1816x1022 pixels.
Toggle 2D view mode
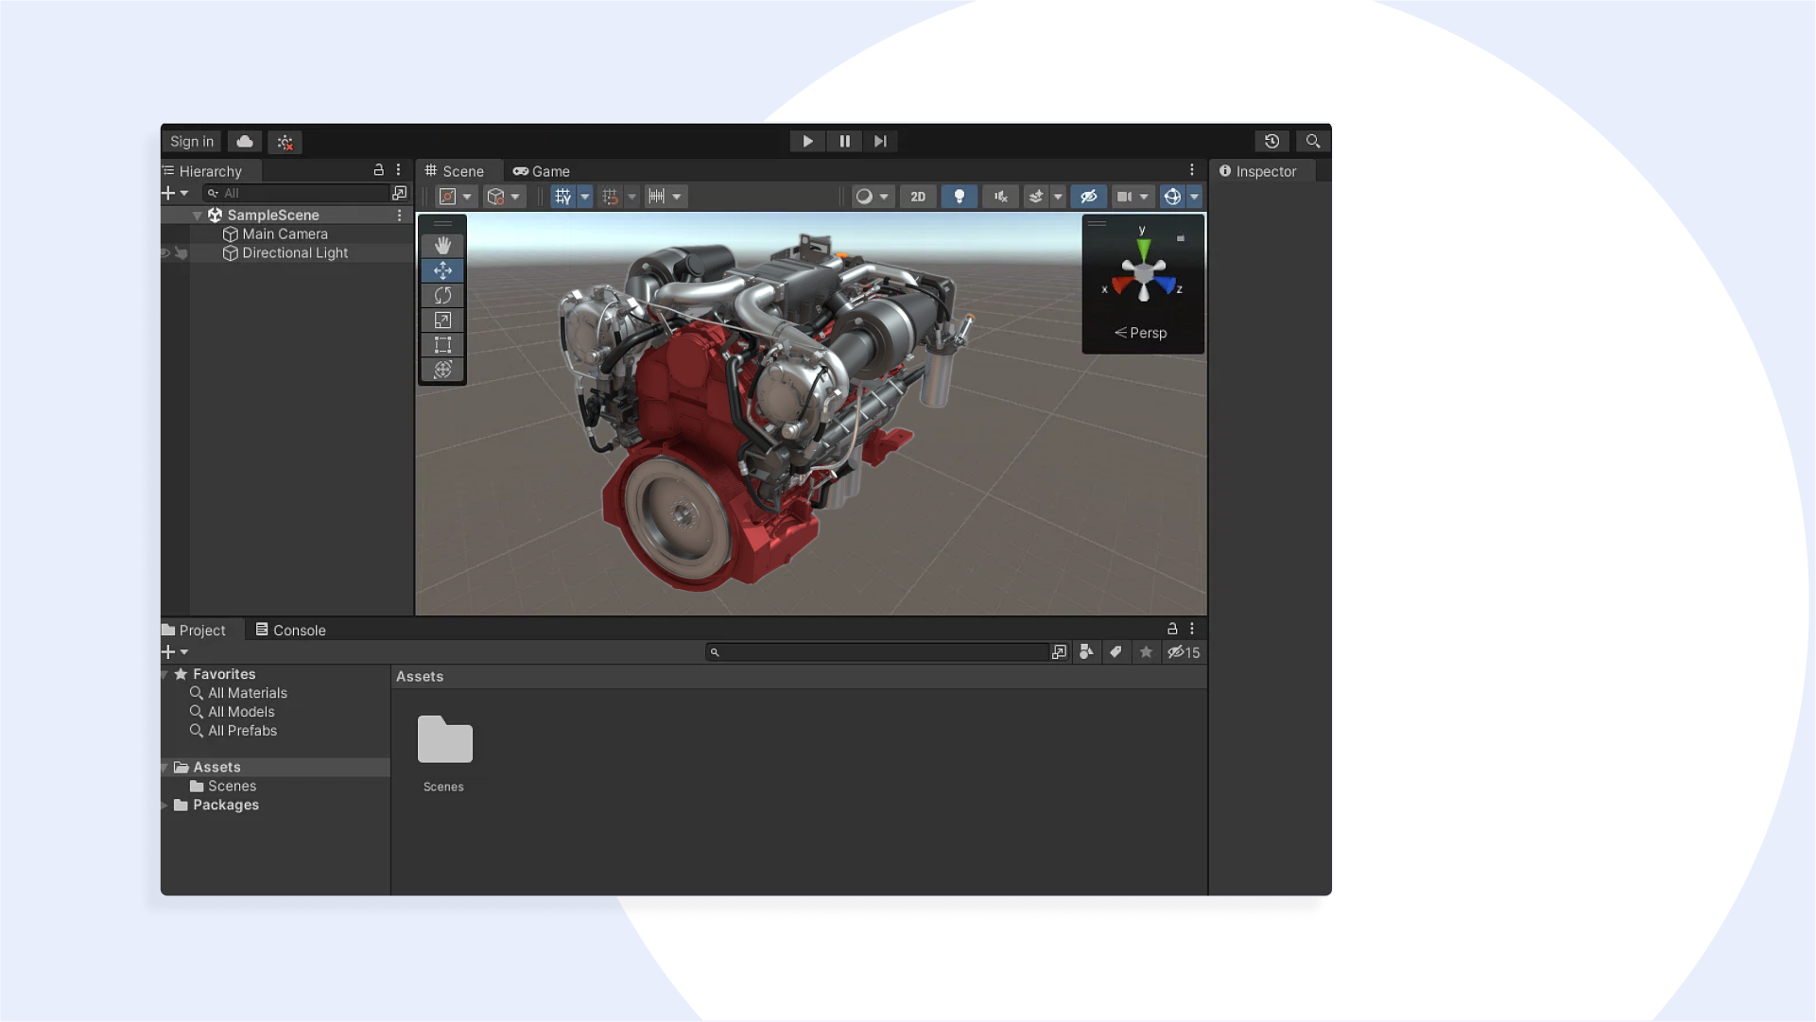[x=918, y=197]
